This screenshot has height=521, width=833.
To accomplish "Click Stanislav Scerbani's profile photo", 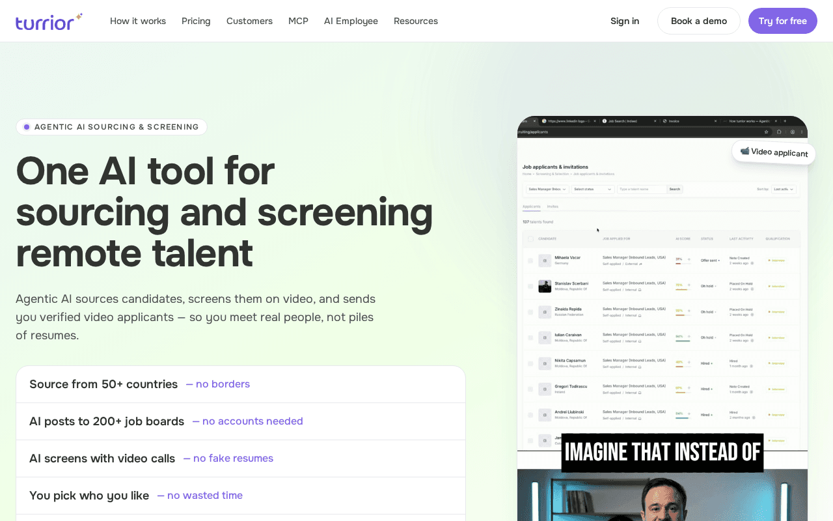I will 545,286.
